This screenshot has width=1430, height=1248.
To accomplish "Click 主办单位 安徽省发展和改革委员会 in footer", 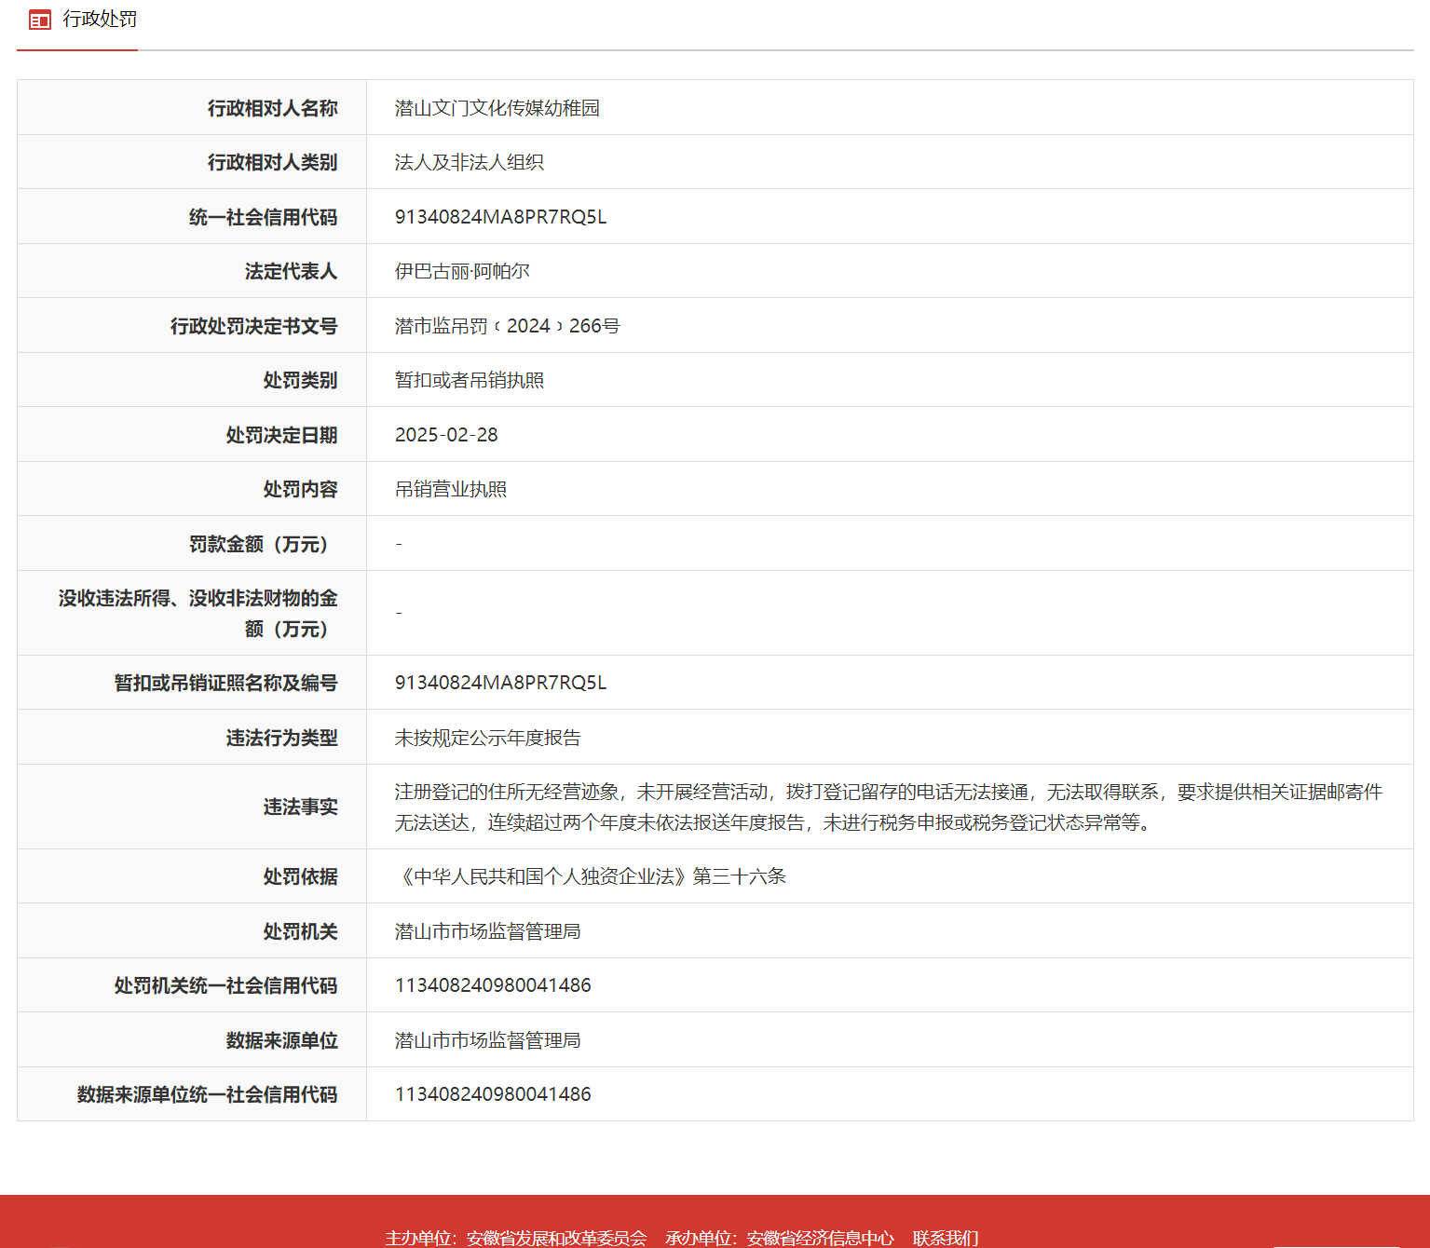I will tap(516, 1238).
